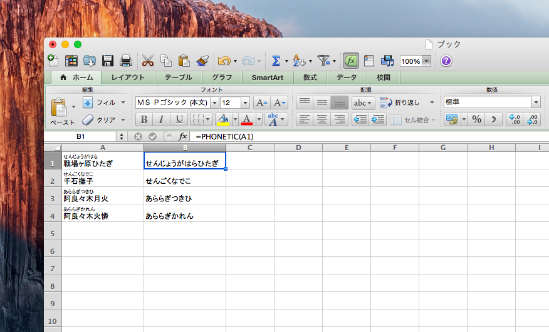Open the media browser icon
Viewport: 549px width, 332px height.
tap(387, 61)
